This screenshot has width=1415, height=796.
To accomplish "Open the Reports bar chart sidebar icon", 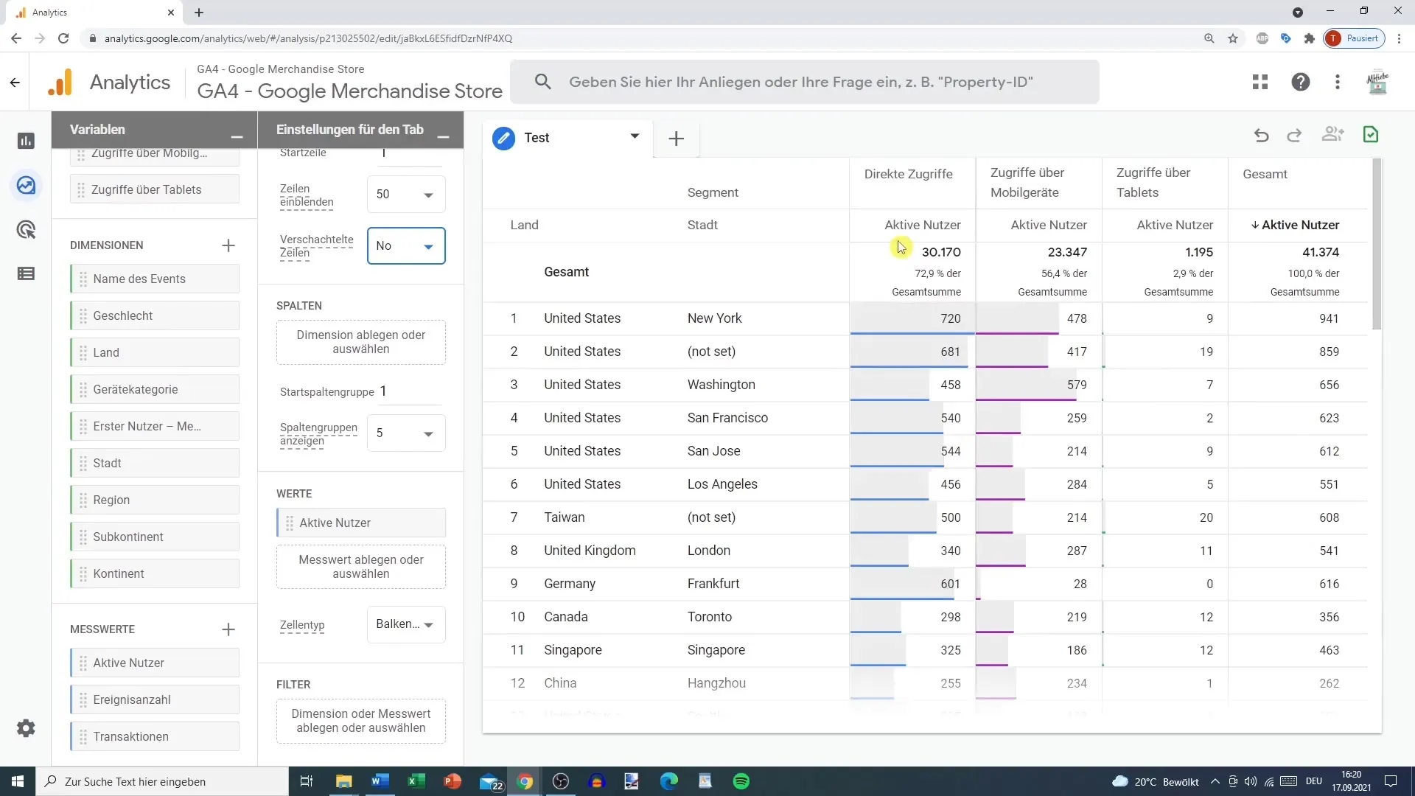I will (x=26, y=141).
